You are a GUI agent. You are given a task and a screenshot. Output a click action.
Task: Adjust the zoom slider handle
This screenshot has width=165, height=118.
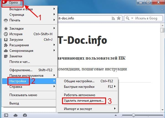click(133, 115)
